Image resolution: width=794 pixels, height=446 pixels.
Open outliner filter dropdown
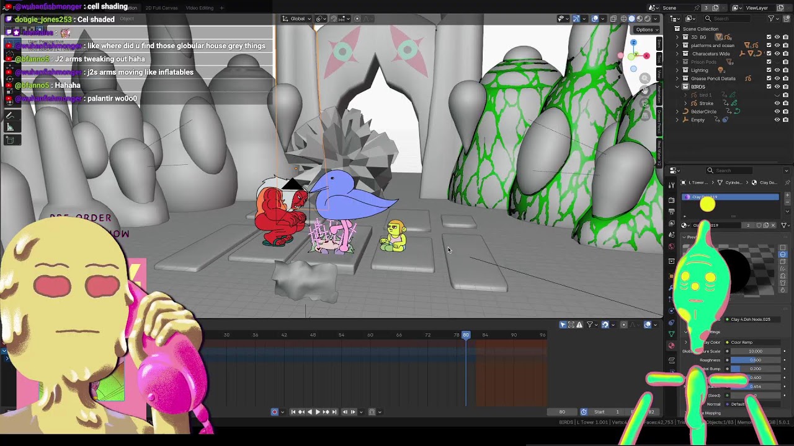774,19
